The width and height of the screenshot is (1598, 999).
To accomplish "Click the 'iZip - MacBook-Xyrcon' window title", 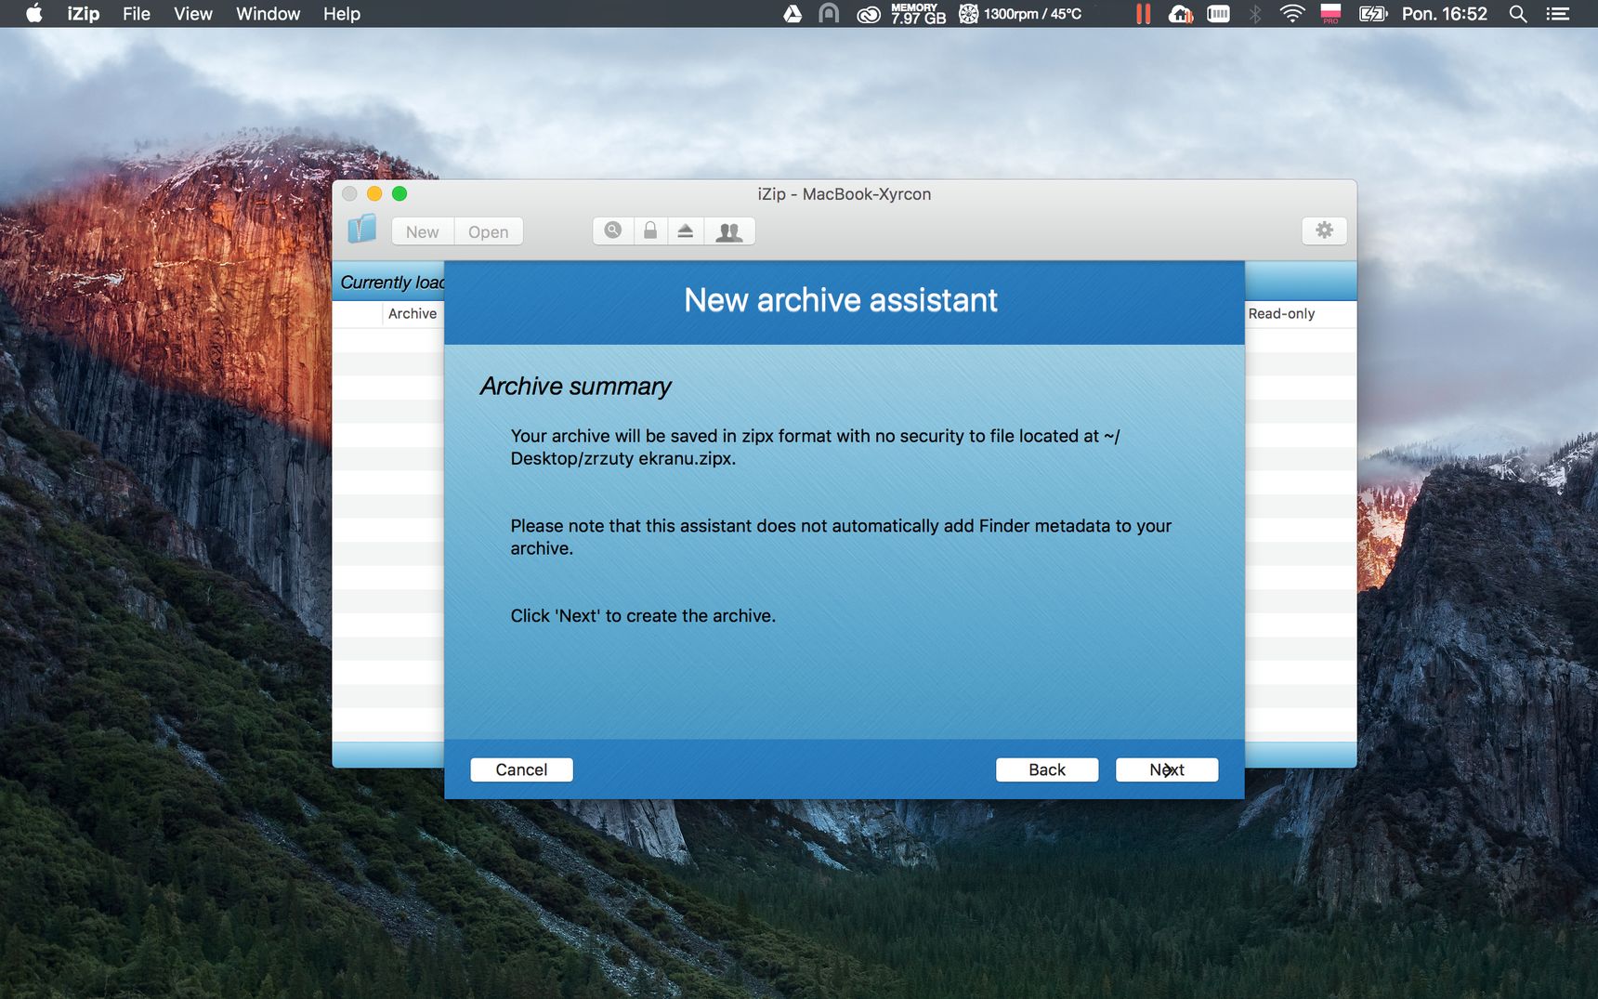I will (x=844, y=194).
